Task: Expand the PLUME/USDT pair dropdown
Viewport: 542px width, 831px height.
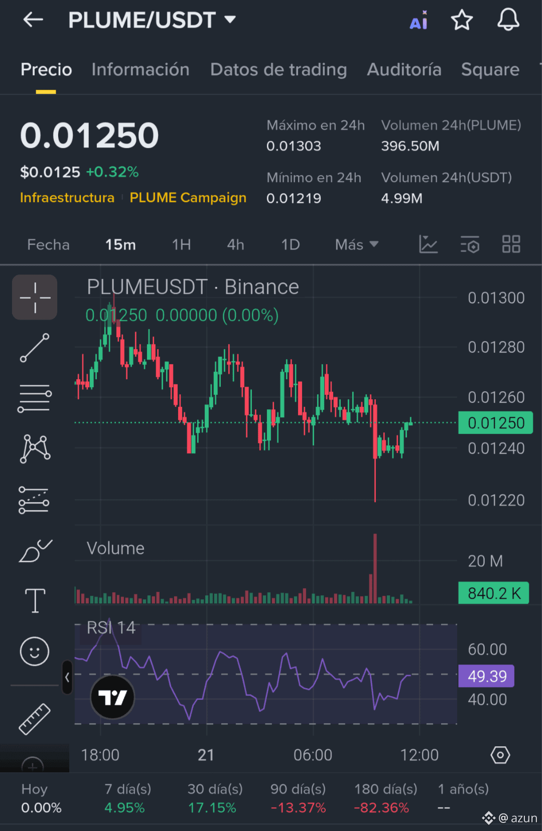Action: (230, 20)
